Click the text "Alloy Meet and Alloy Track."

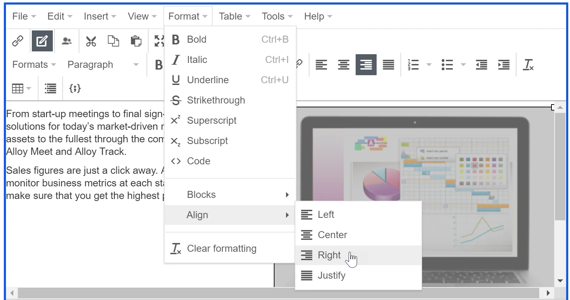tap(66, 152)
